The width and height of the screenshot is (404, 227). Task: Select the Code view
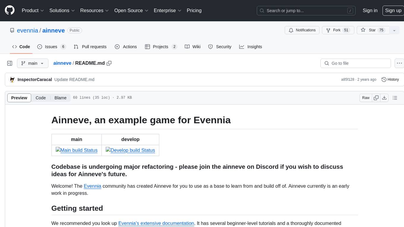[x=41, y=98]
